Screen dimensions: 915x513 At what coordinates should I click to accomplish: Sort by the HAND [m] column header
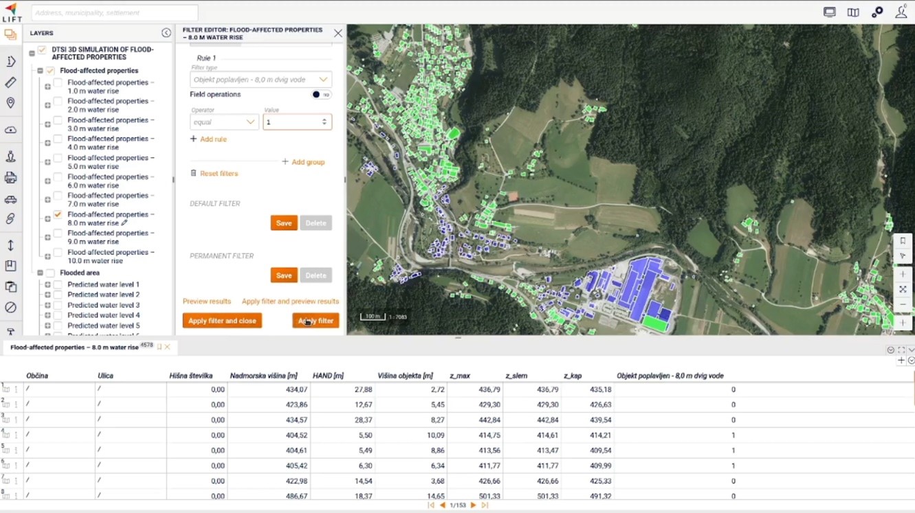[327, 376]
